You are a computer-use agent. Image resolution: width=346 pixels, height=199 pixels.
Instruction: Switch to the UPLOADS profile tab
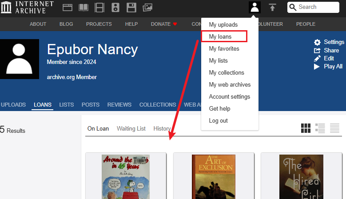(13, 104)
